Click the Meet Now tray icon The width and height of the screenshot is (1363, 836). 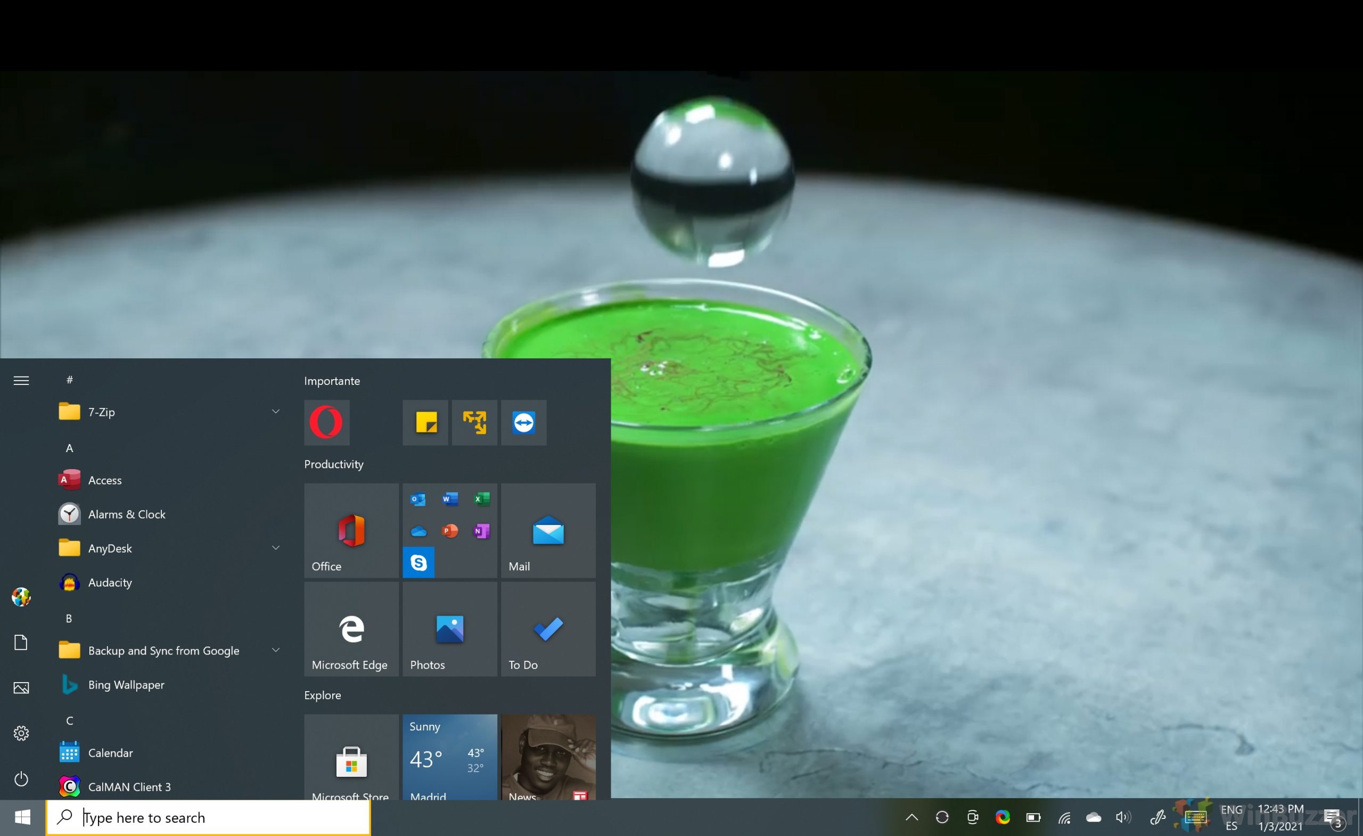(x=972, y=817)
